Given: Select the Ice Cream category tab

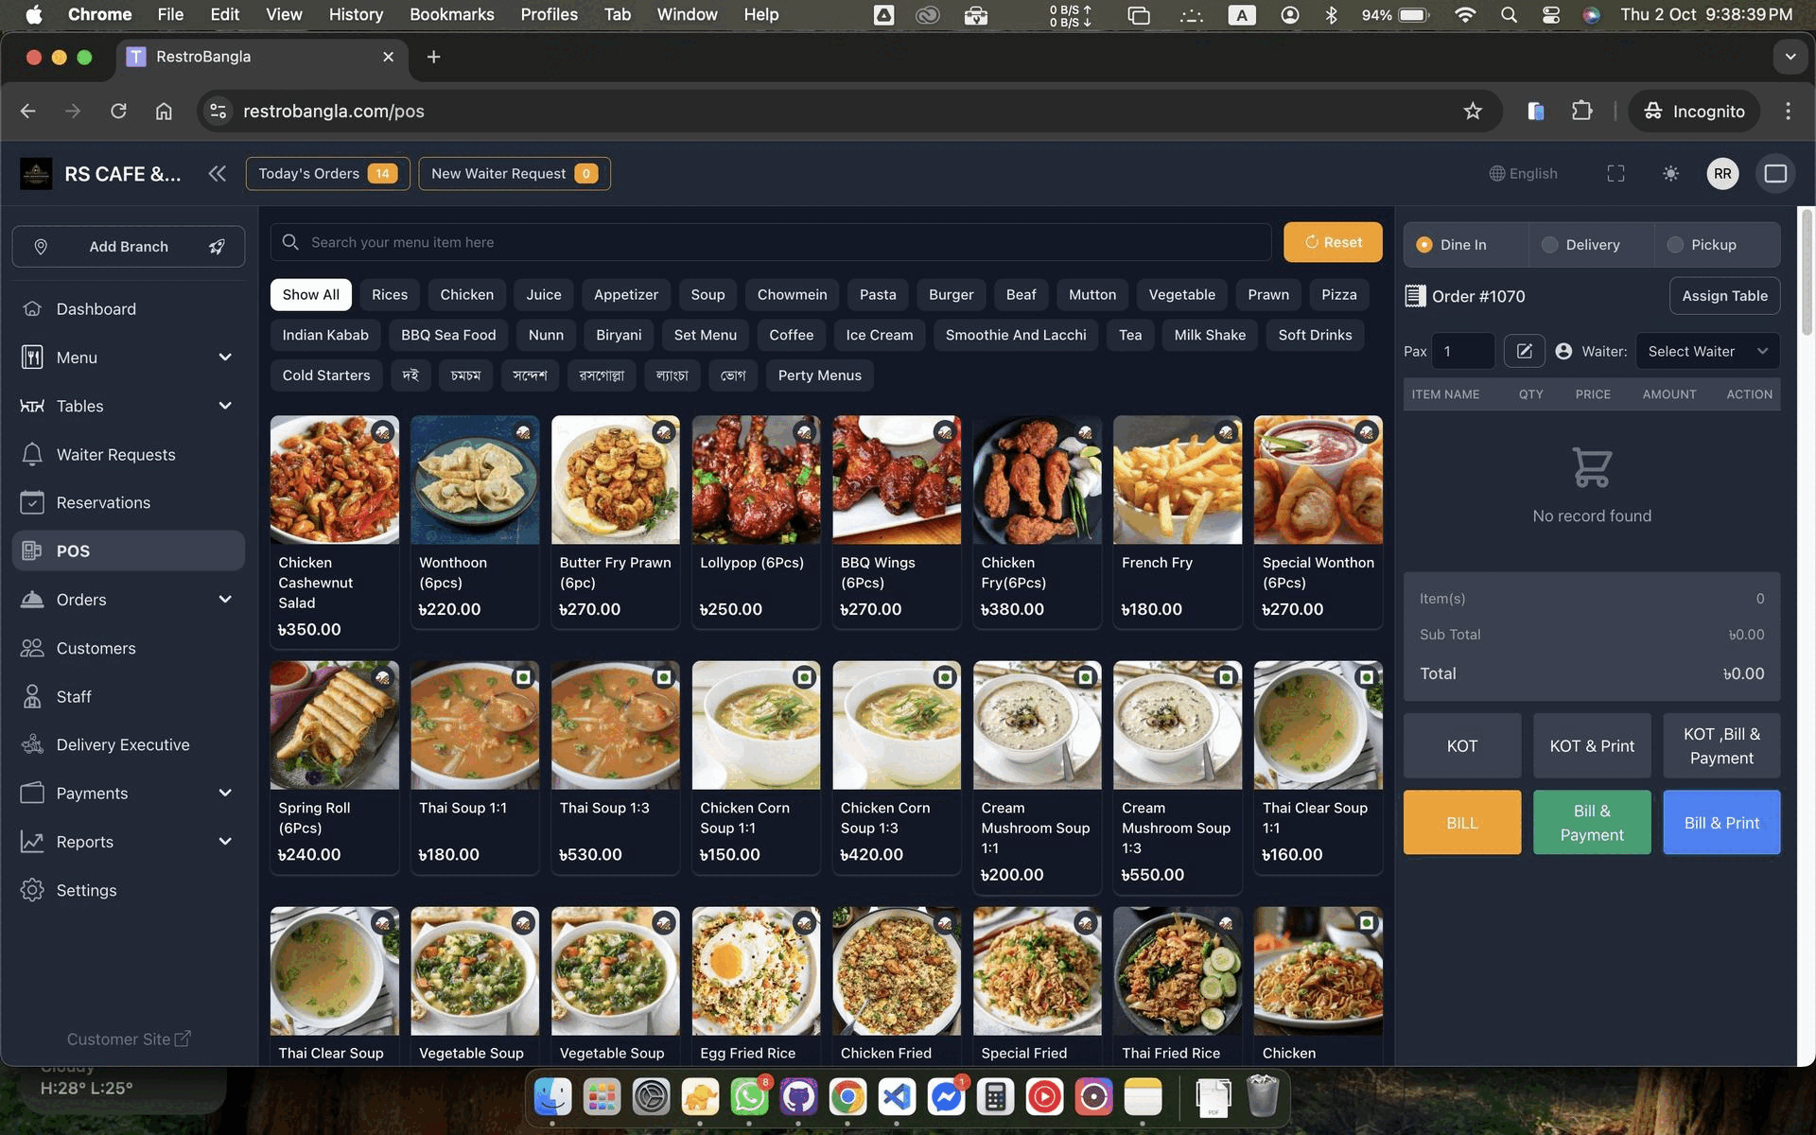Looking at the screenshot, I should [879, 335].
